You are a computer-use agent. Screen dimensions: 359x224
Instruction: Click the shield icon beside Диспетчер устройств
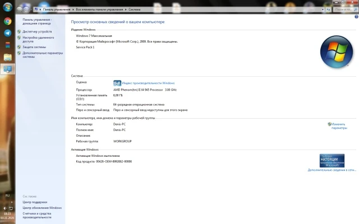point(19,31)
